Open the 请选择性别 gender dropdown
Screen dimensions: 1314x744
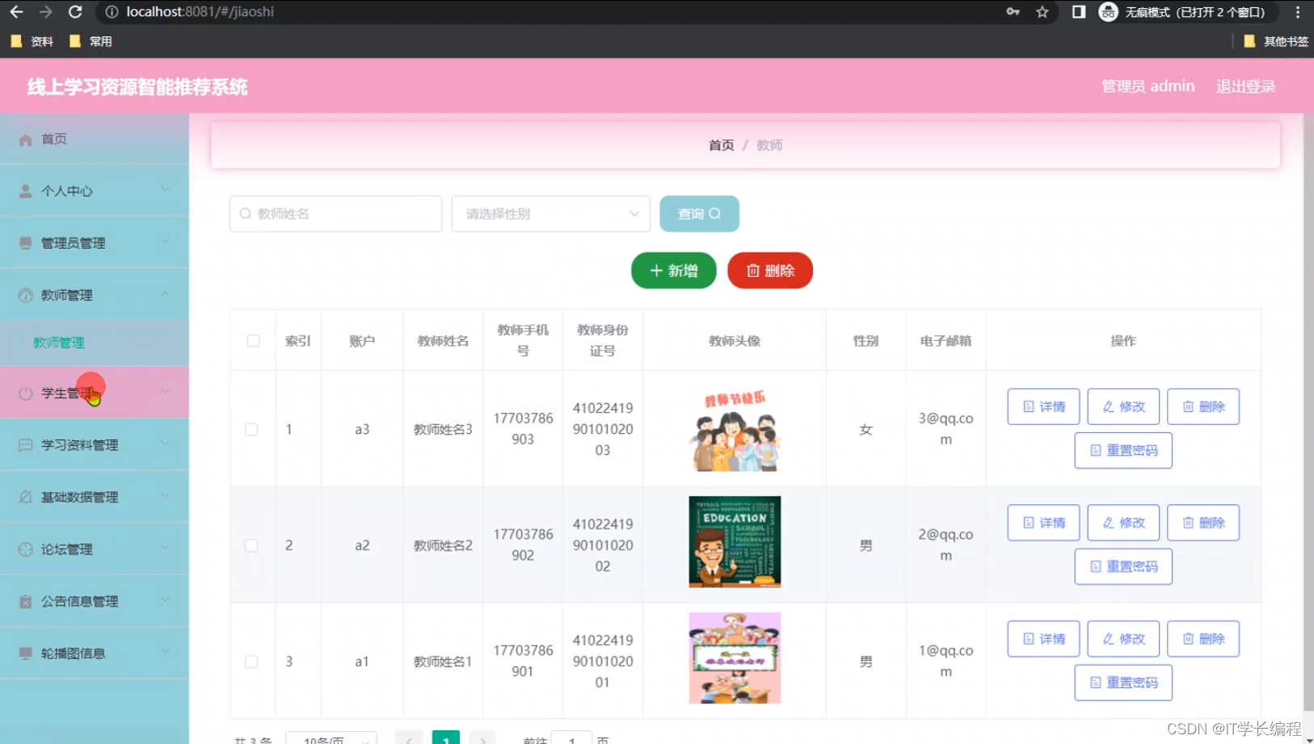(x=550, y=213)
